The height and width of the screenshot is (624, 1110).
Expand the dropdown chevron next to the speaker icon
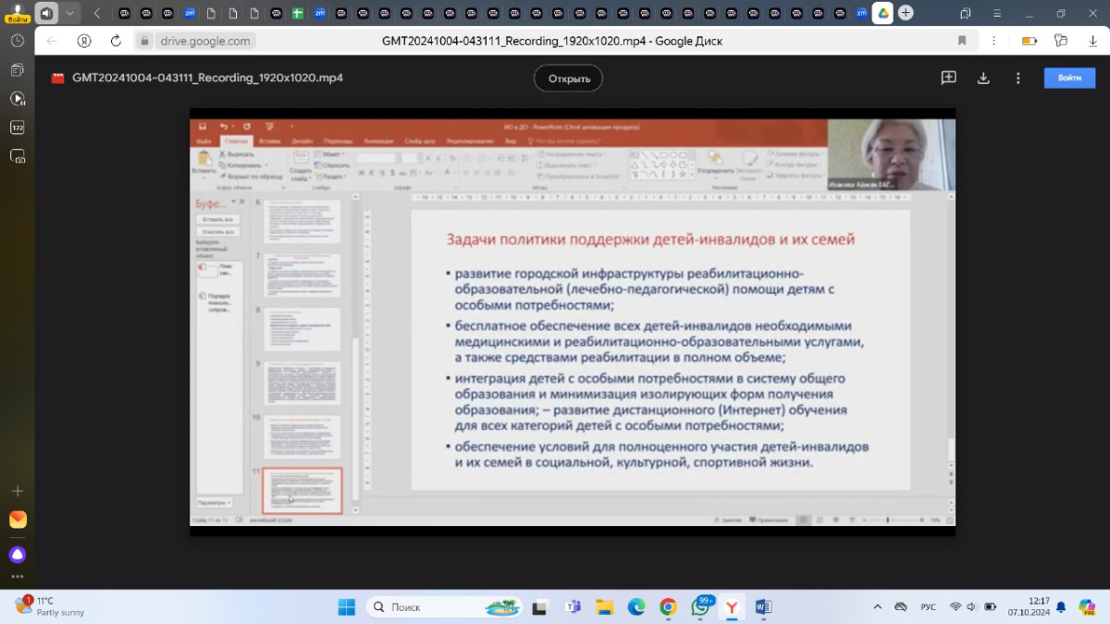coord(69,13)
